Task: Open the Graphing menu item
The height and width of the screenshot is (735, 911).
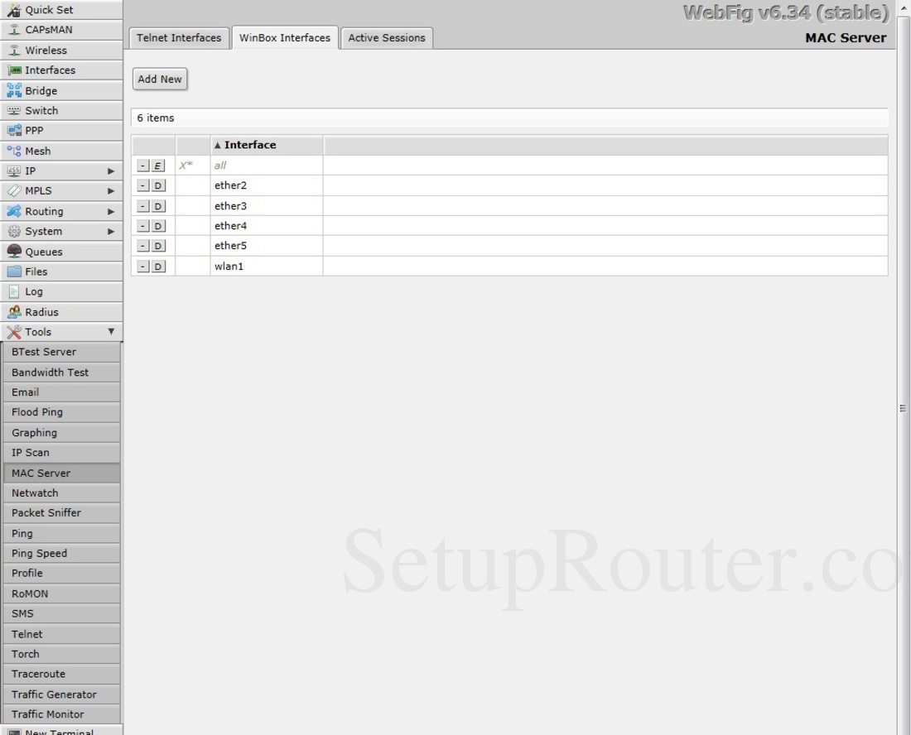Action: coord(61,433)
